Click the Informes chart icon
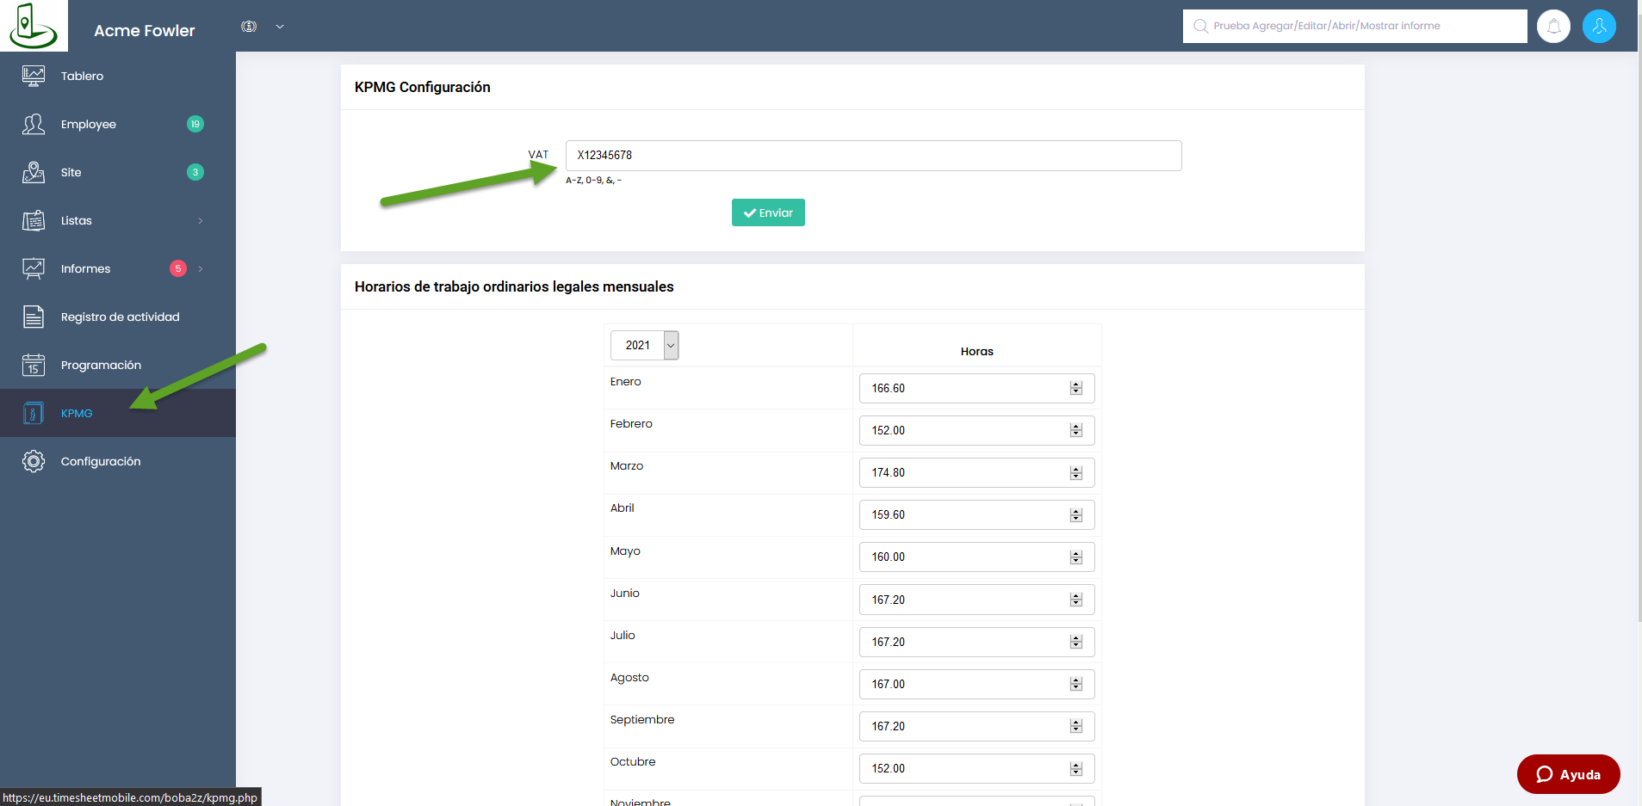The width and height of the screenshot is (1642, 806). click(34, 268)
